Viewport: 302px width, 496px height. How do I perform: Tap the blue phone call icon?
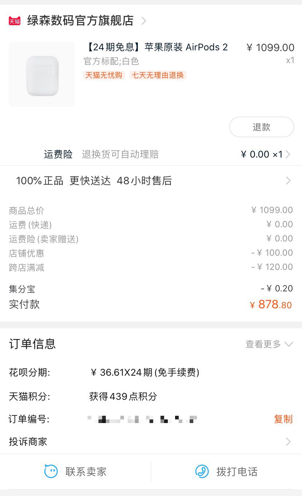click(x=202, y=471)
